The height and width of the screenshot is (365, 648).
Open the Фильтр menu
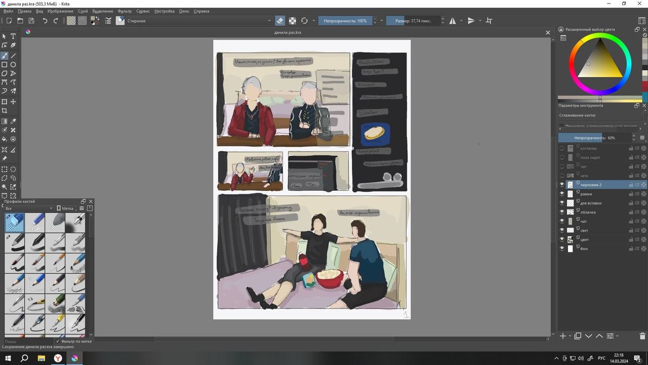point(125,11)
